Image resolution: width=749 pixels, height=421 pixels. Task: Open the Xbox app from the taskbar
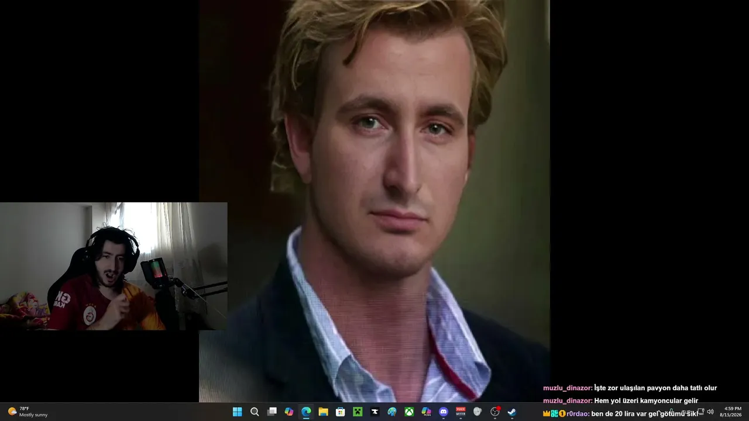409,412
